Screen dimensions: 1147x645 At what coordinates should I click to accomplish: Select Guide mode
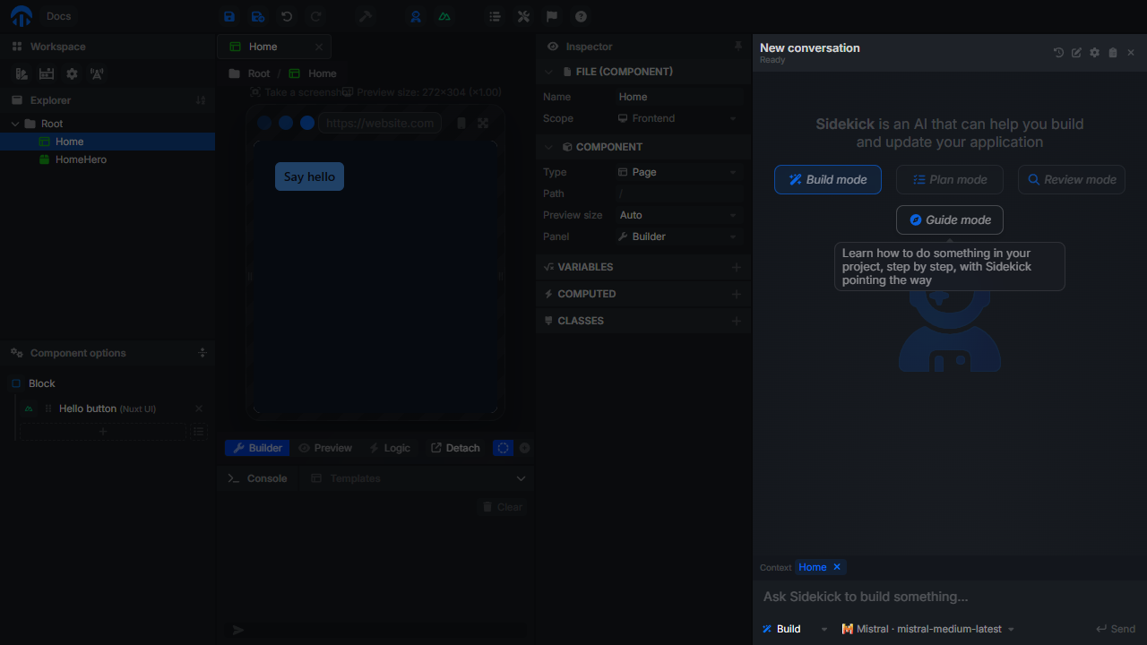click(950, 219)
